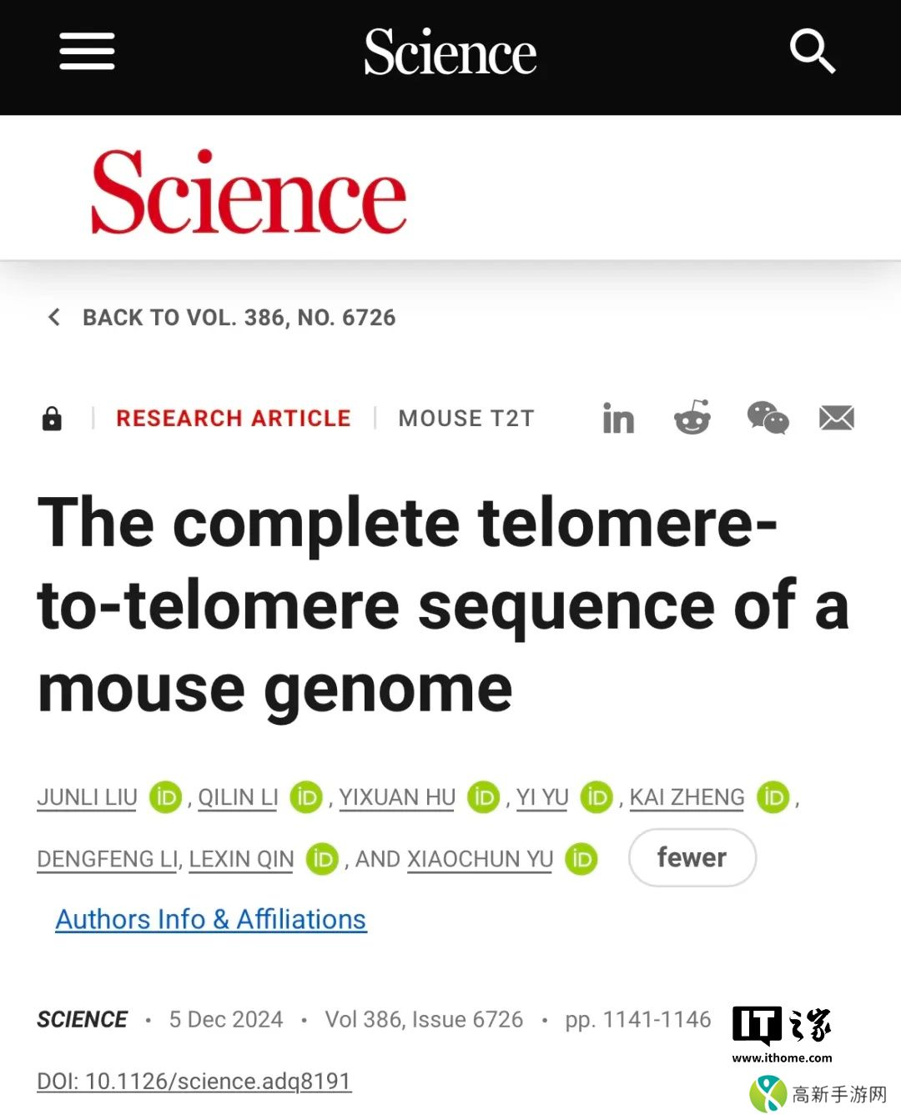Share article by email envelope icon

pyautogui.click(x=837, y=418)
